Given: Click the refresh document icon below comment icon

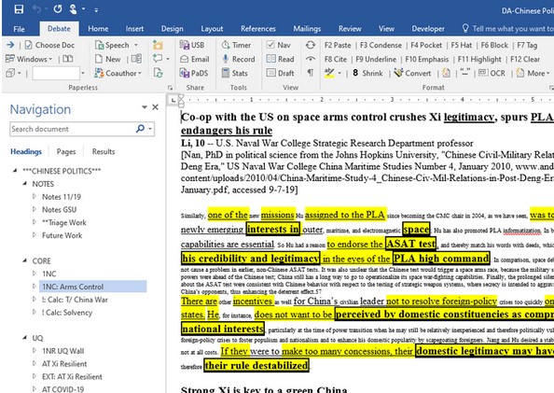Looking at the screenshot, I should pyautogui.click(x=158, y=73).
